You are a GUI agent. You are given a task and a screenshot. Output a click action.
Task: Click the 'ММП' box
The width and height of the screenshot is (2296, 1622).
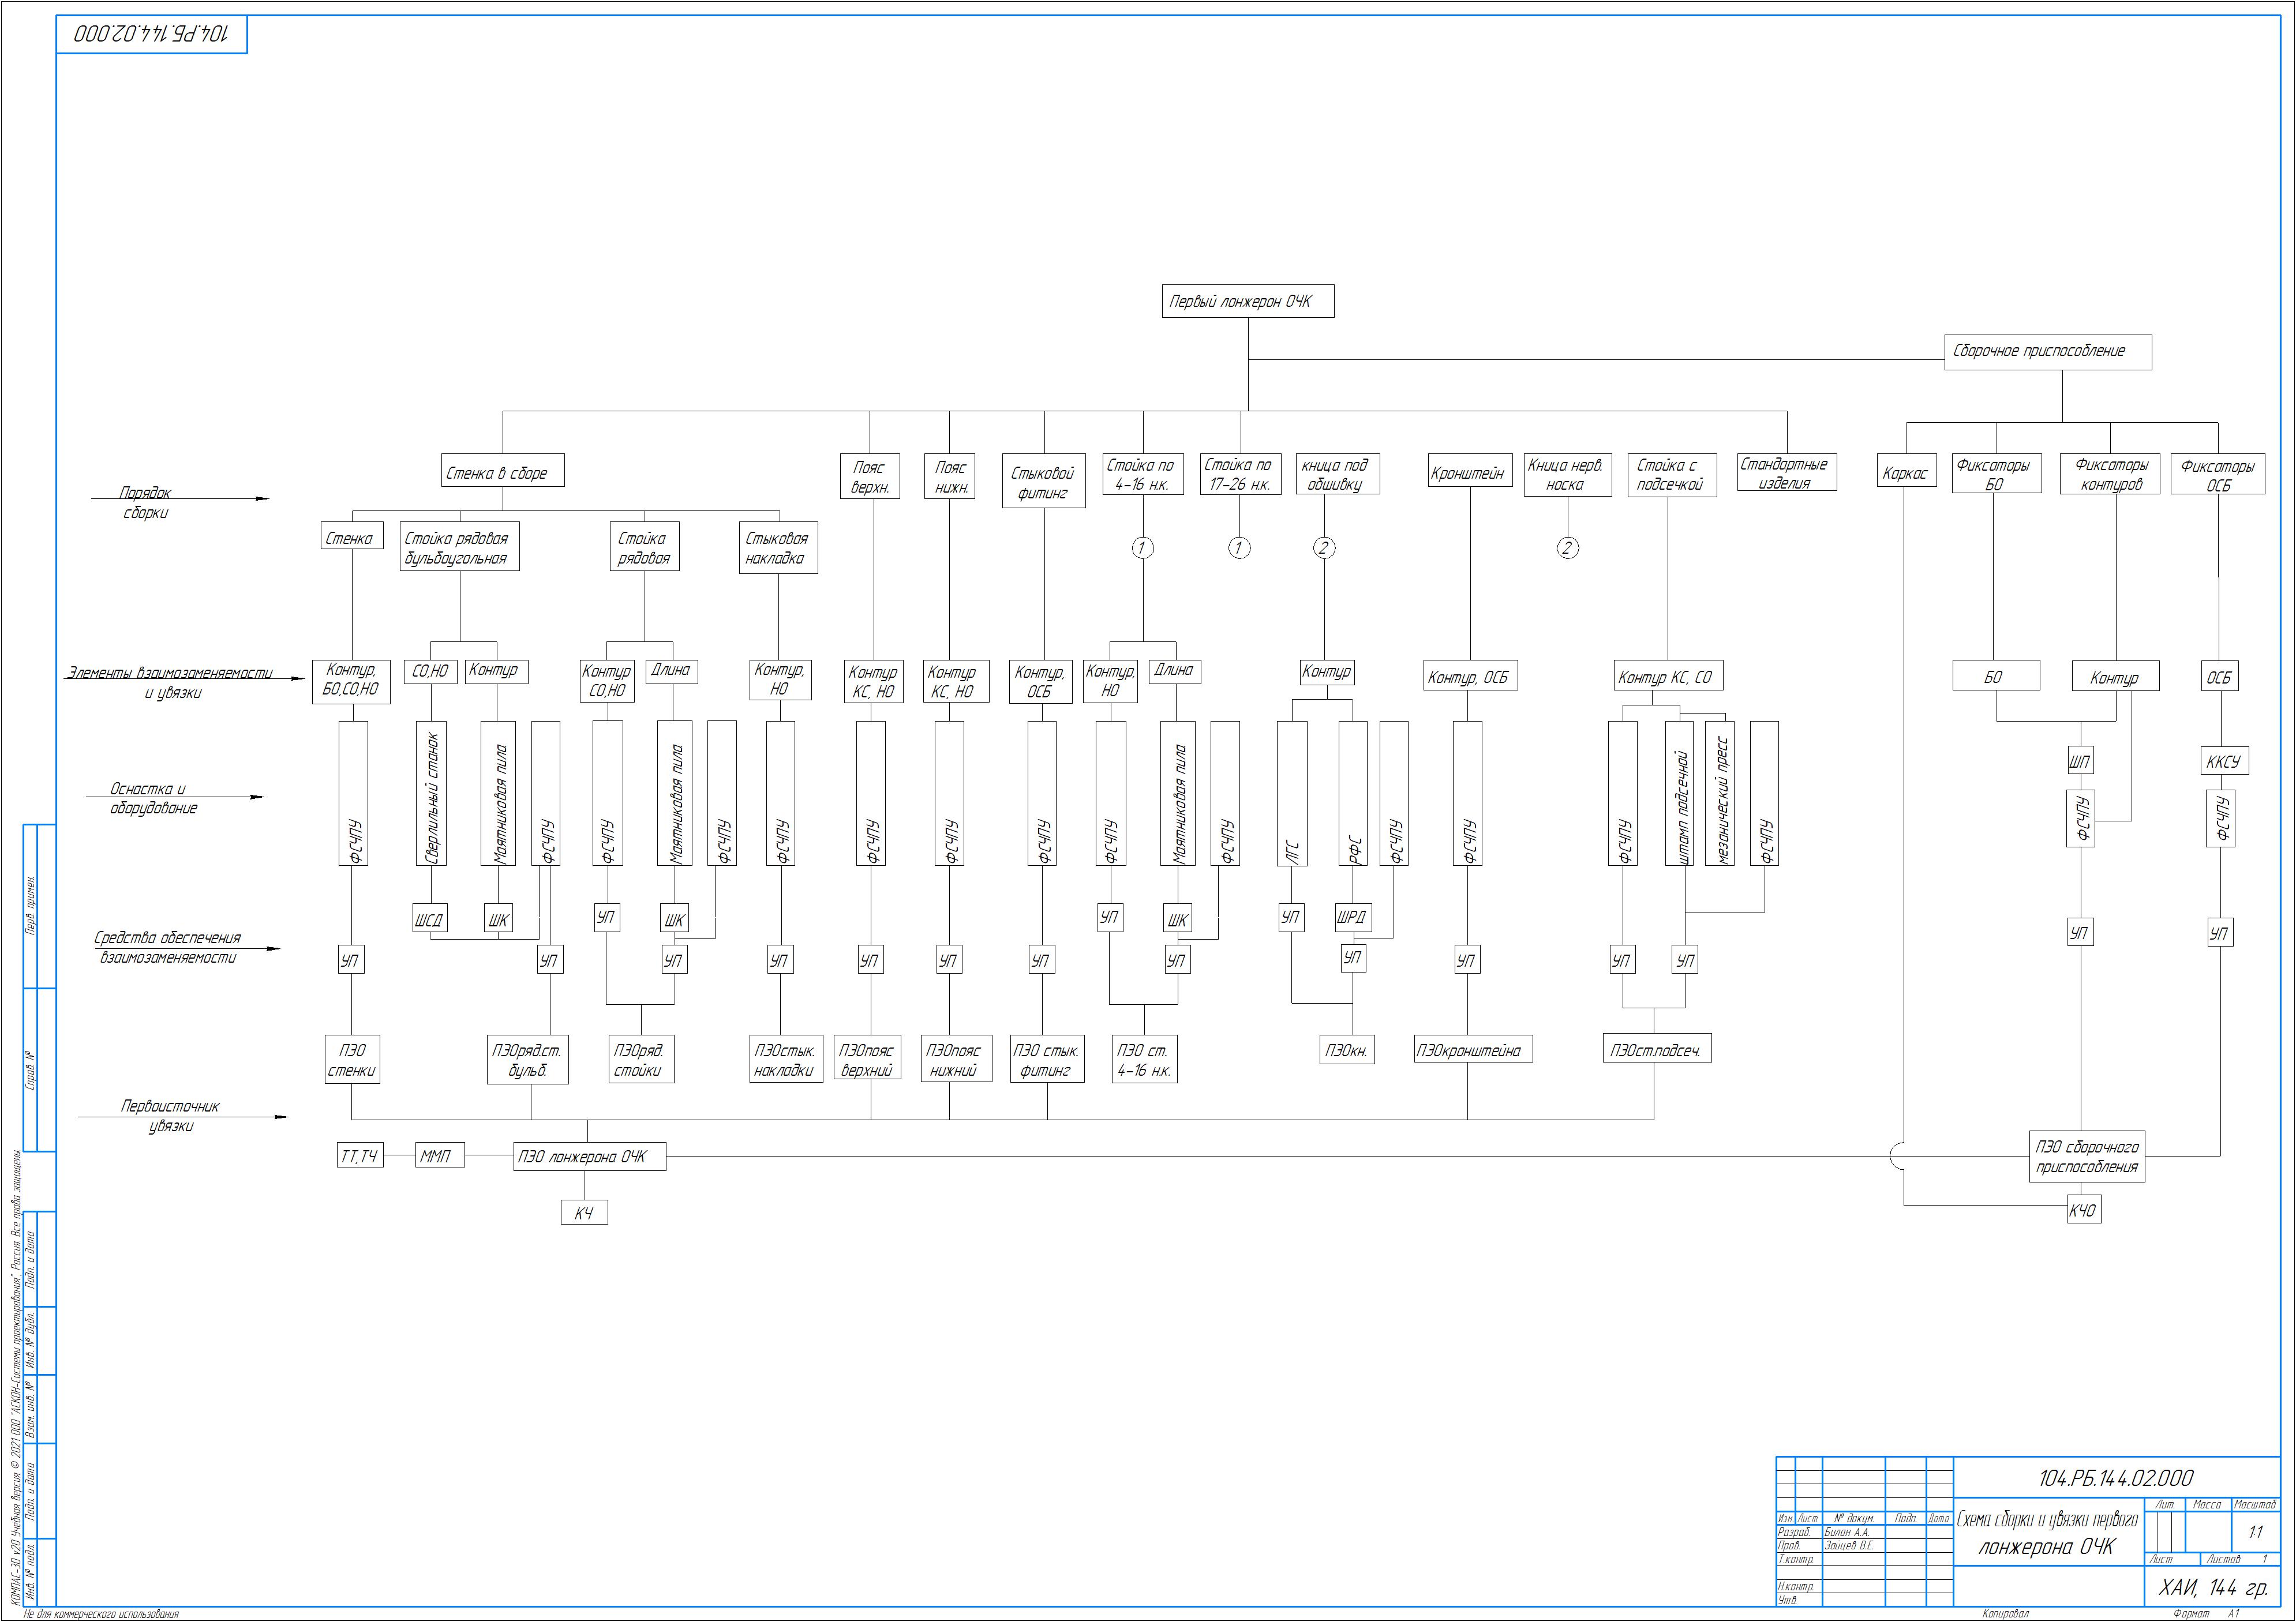coord(439,1157)
